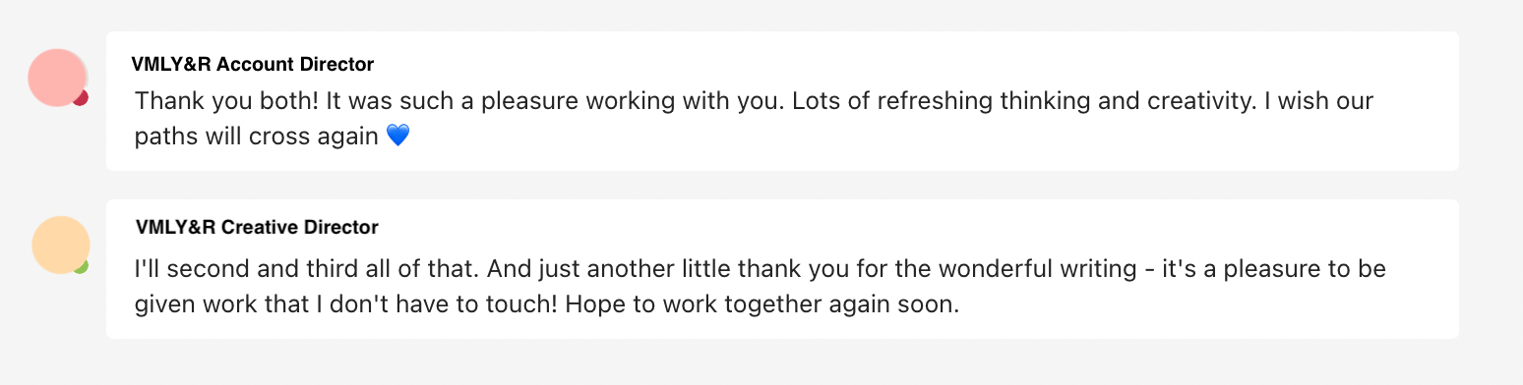The height and width of the screenshot is (385, 1523).
Task: Click the red status dot on pink avatar
Action: [x=82, y=97]
